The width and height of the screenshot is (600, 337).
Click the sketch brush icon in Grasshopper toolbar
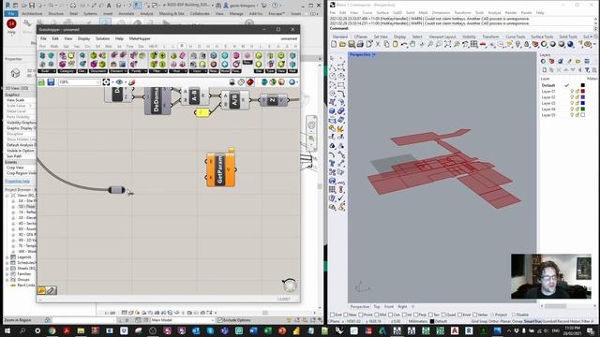131,82
